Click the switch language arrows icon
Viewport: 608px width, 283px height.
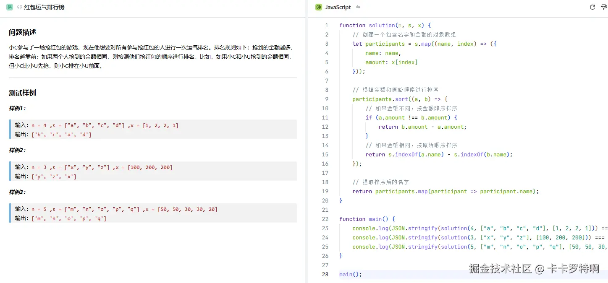[x=358, y=7]
